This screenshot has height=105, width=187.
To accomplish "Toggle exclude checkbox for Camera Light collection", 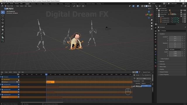I will (181, 10).
